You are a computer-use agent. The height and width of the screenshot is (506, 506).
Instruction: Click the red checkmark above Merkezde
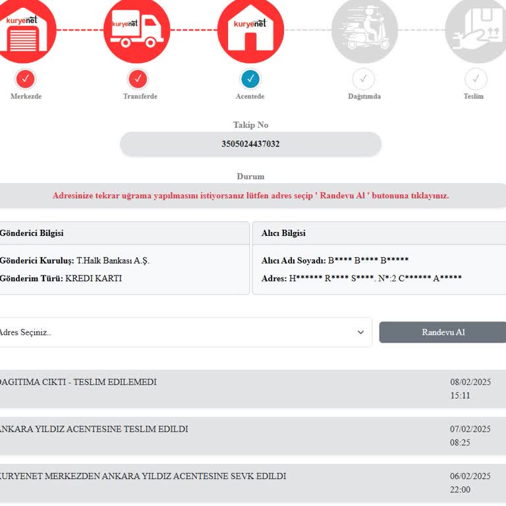(x=25, y=79)
